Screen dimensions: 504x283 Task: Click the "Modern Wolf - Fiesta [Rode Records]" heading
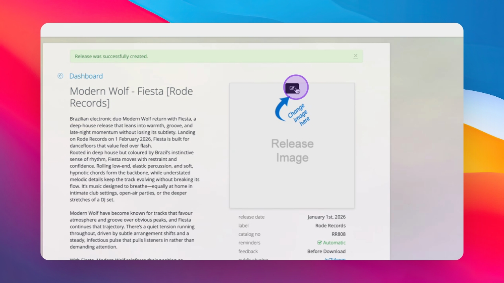pyautogui.click(x=131, y=97)
